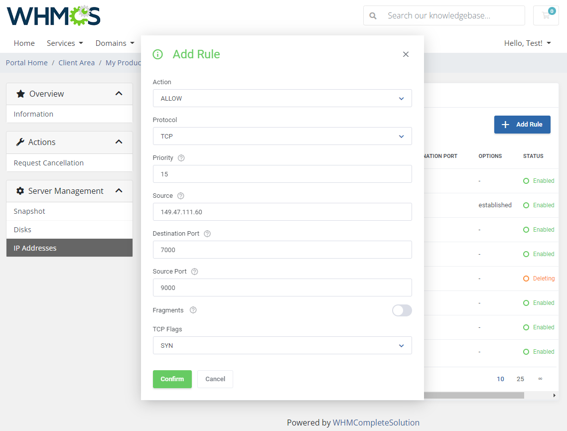Open the Action dropdown showing ALLOW
This screenshot has height=431, width=567.
coord(282,98)
